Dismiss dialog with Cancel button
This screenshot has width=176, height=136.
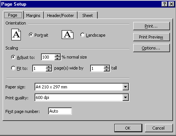159,128
